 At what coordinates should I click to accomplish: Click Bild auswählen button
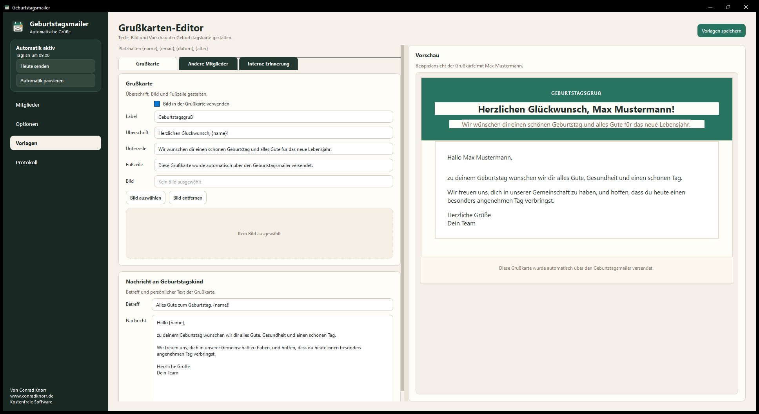pyautogui.click(x=145, y=198)
